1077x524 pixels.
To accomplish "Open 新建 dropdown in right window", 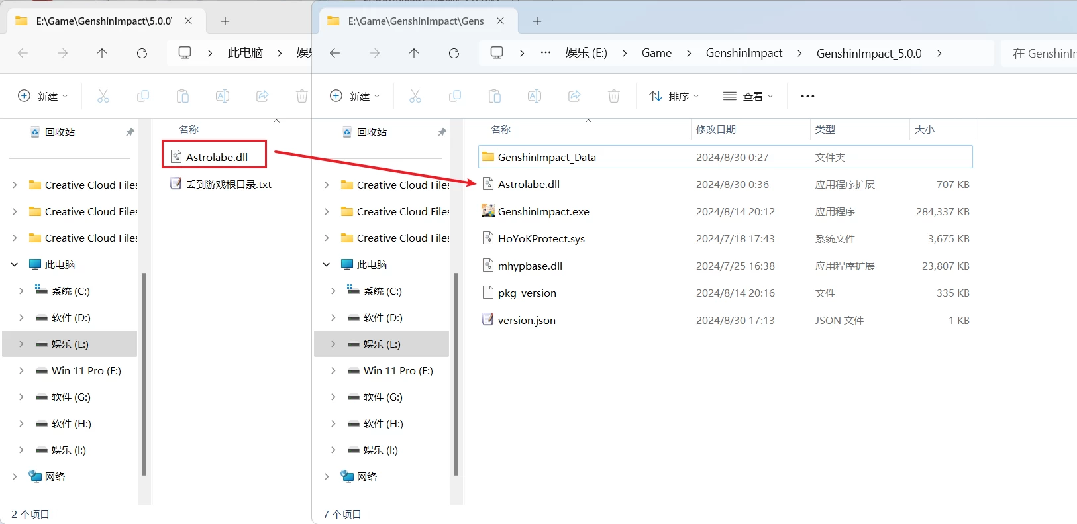I will (x=355, y=96).
